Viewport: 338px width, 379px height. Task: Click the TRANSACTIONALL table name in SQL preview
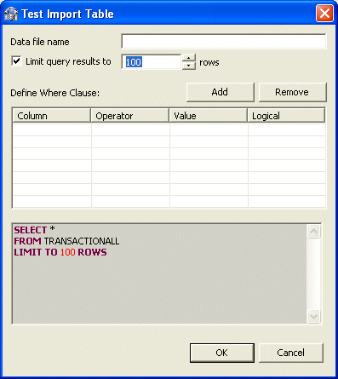(82, 241)
